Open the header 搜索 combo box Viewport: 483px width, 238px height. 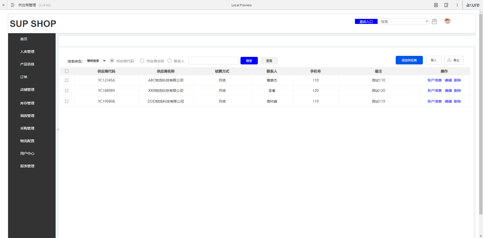tap(404, 21)
